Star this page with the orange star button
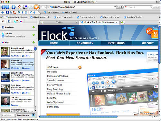The width and height of the screenshot is (161, 121). pyautogui.click(x=36, y=7)
